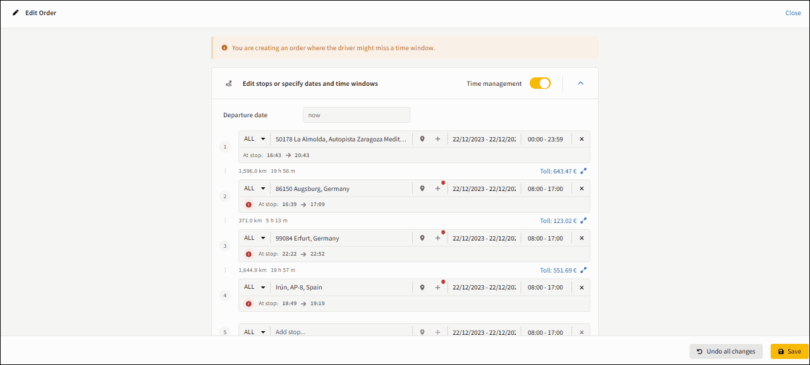This screenshot has height=365, width=810.
Task: Click Add stop input field
Action: click(x=342, y=332)
